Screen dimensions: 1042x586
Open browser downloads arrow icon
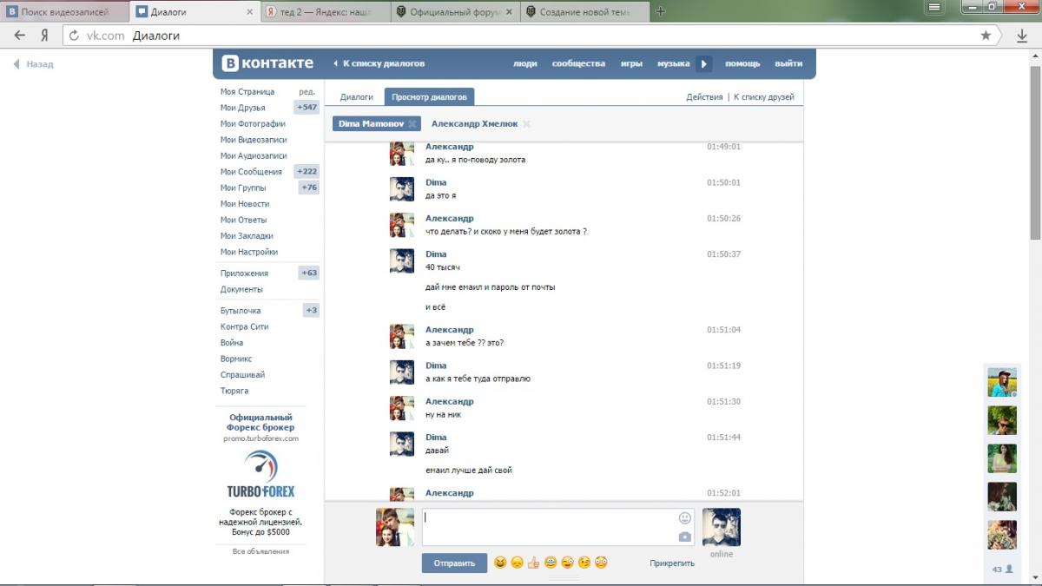click(1022, 36)
